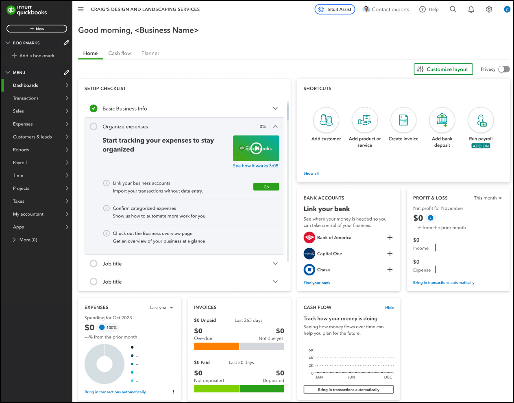Click the light green Not deposited bar
Screen dimensions: 514x403
point(216,389)
